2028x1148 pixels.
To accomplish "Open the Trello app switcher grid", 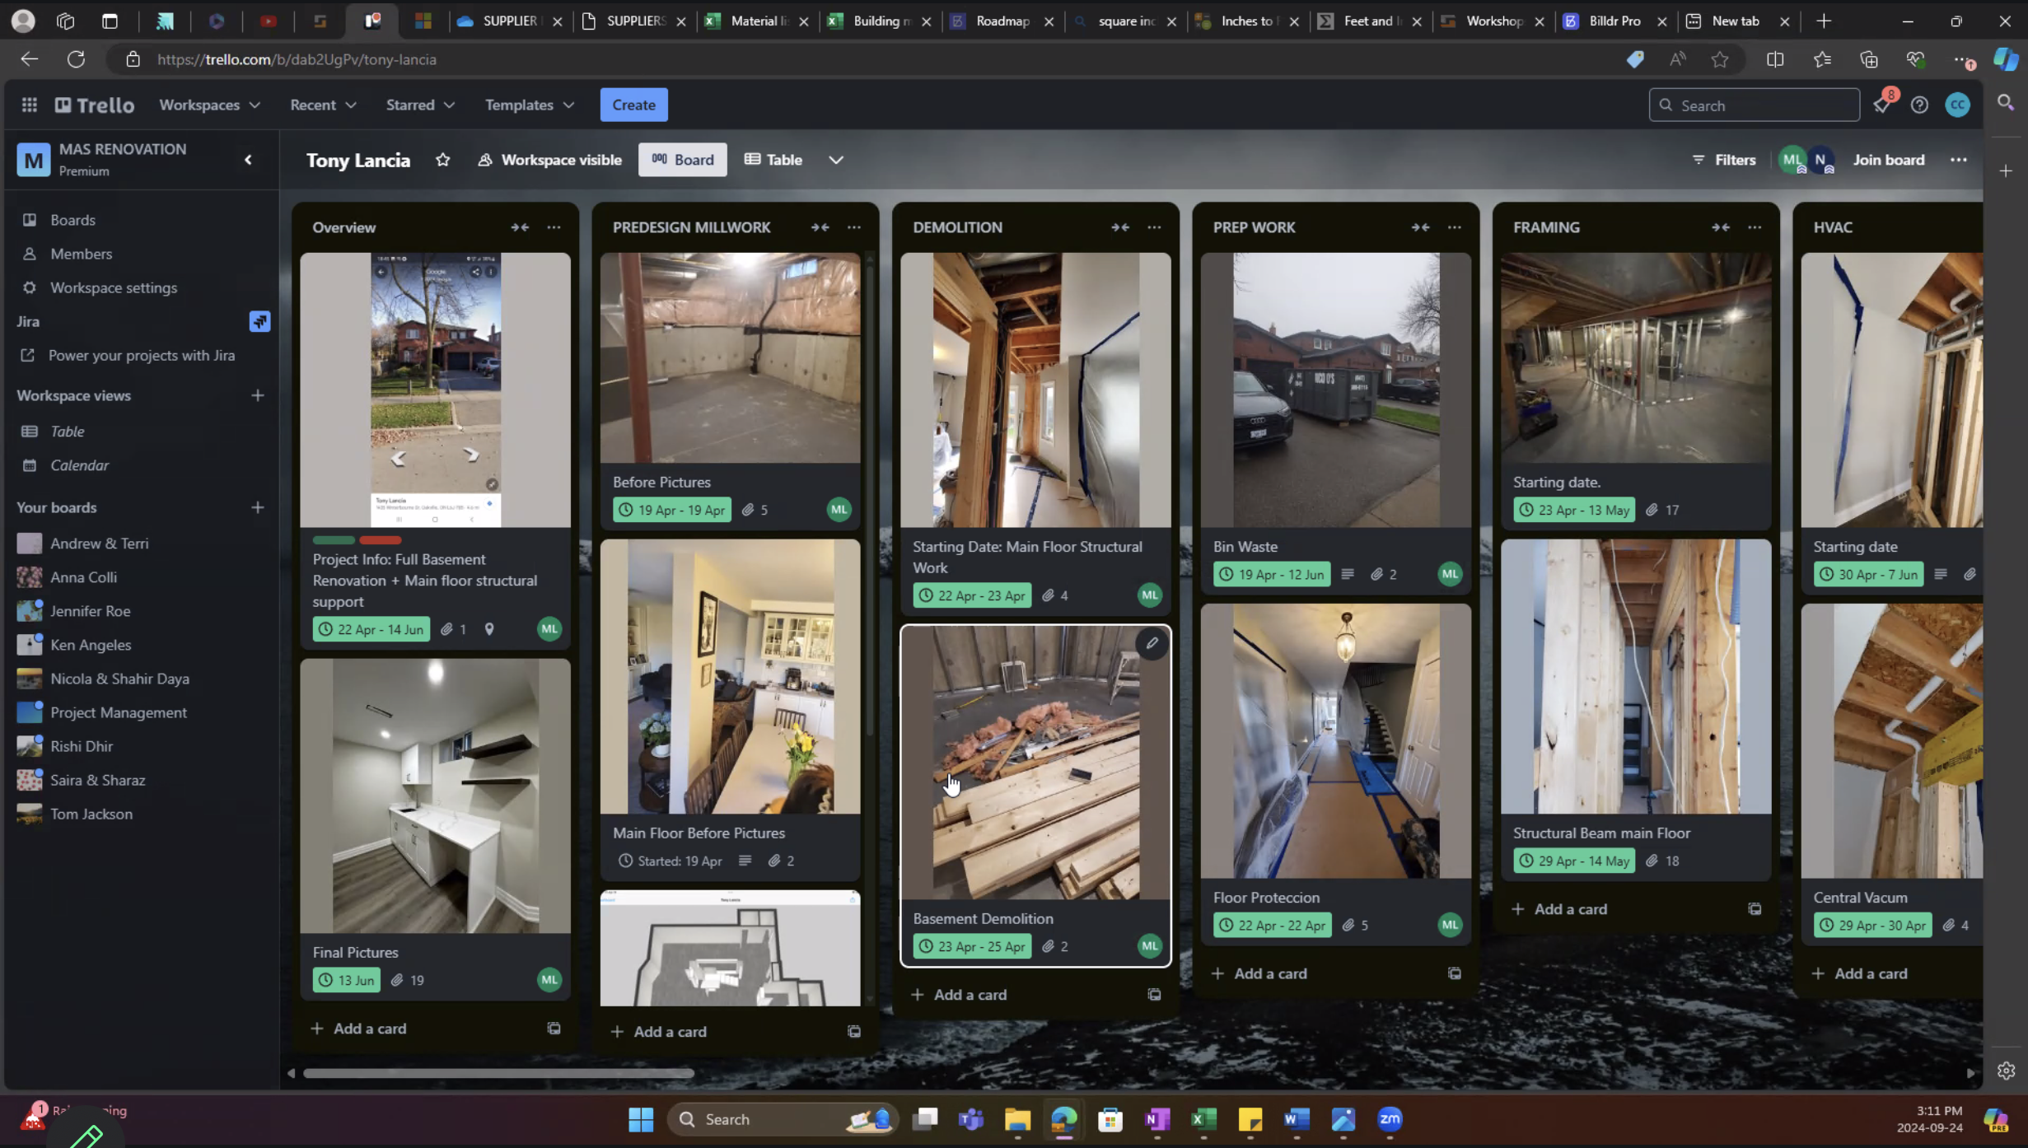I will tap(29, 105).
